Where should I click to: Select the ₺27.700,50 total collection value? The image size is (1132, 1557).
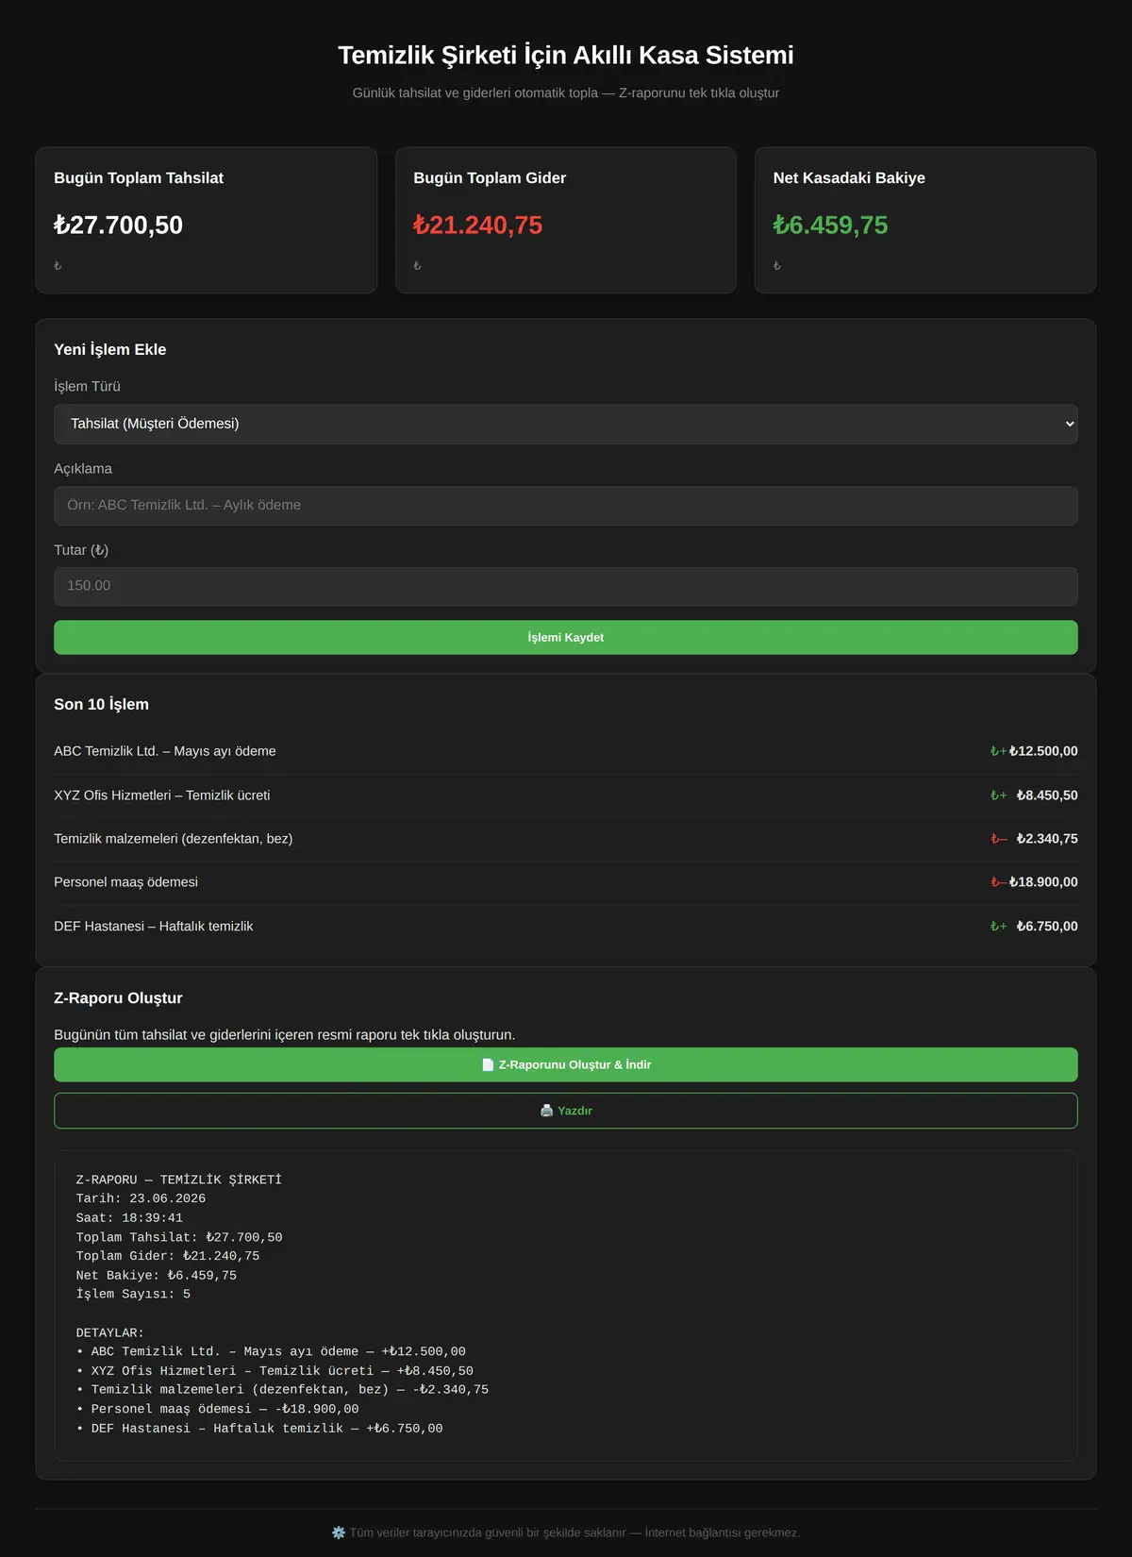[x=118, y=226]
